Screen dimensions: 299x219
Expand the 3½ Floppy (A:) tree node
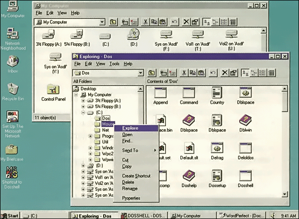83,101
